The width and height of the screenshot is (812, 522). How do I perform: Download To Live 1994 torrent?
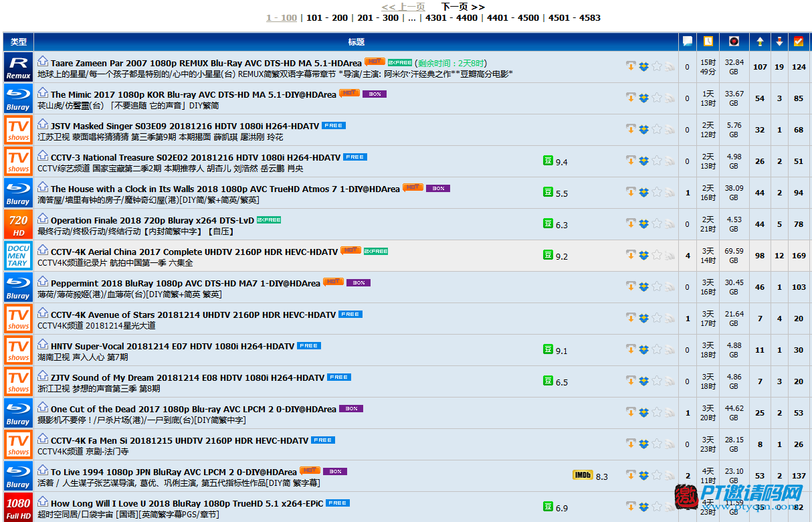click(630, 475)
